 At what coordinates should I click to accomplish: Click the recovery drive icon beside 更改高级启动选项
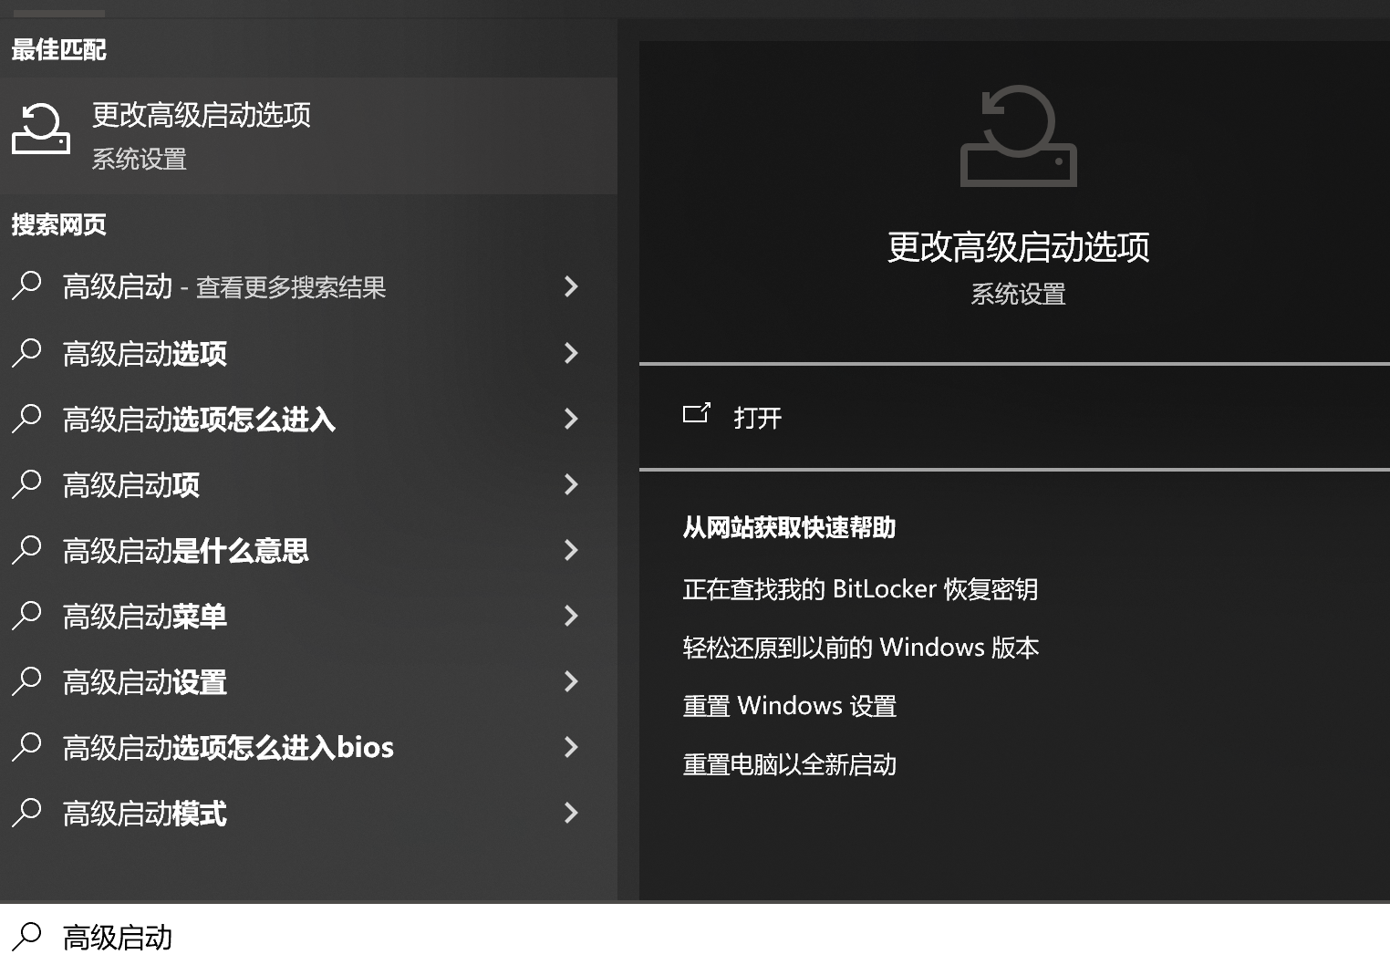[x=41, y=129]
